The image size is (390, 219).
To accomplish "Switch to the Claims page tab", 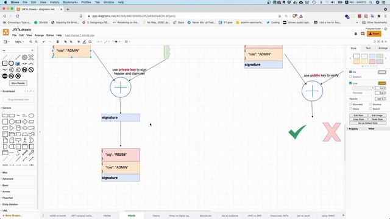I will [x=156, y=215].
